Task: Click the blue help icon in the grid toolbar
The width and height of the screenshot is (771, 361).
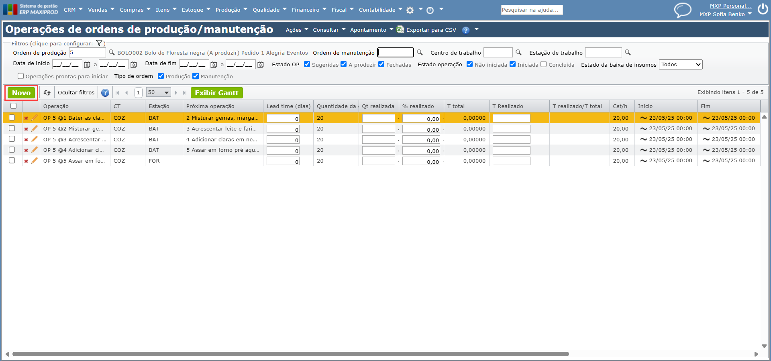Action: (105, 93)
